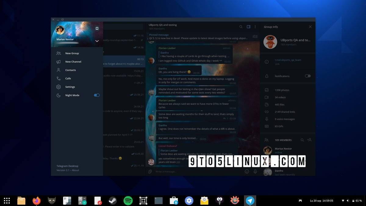Click the UBports QA group avatar
Viewport: 366px width, 206px height.
tap(270, 42)
